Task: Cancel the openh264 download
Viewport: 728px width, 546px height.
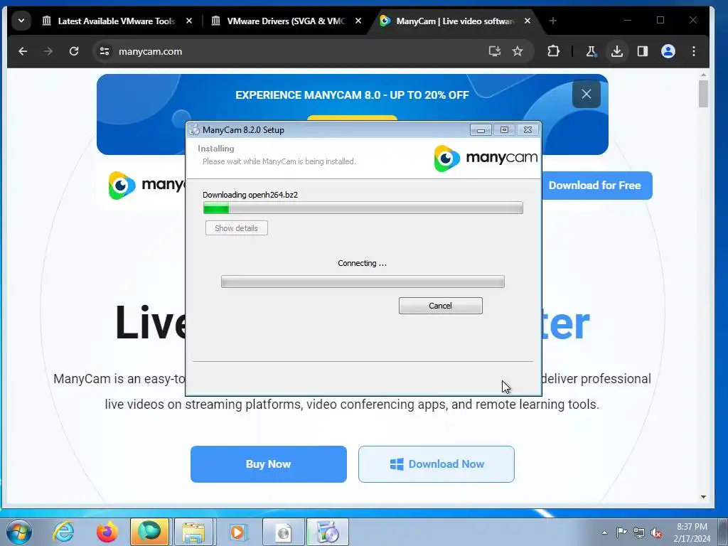Action: (440, 306)
